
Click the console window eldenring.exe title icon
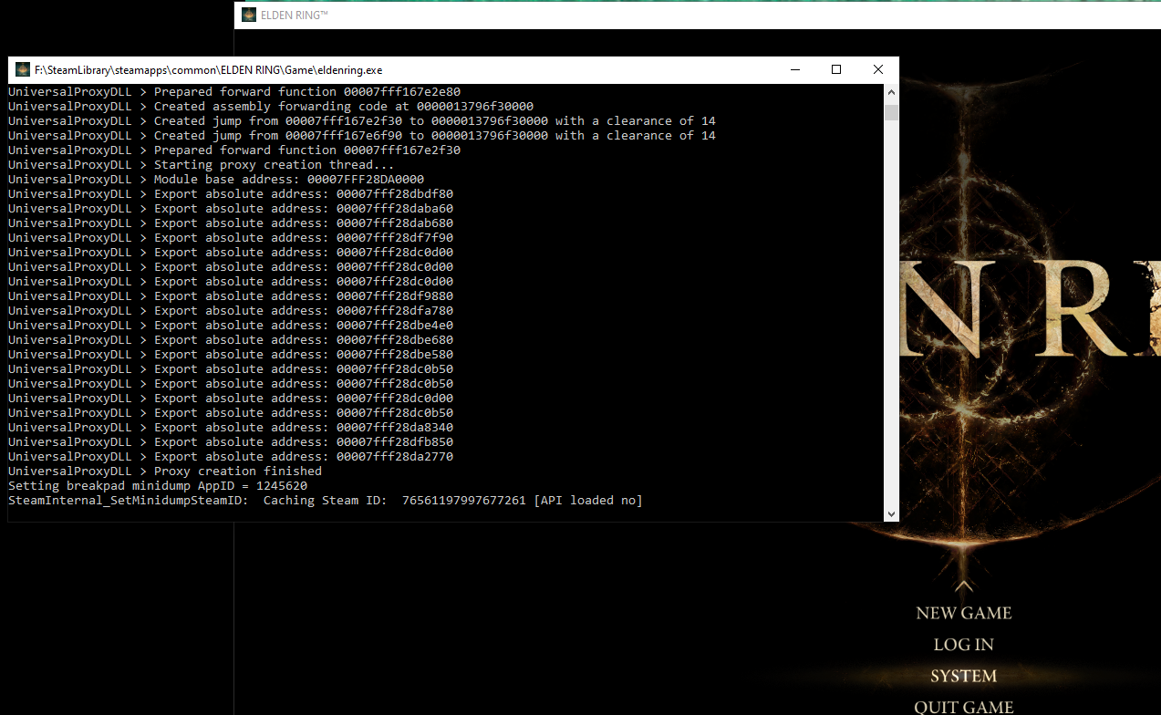[23, 69]
